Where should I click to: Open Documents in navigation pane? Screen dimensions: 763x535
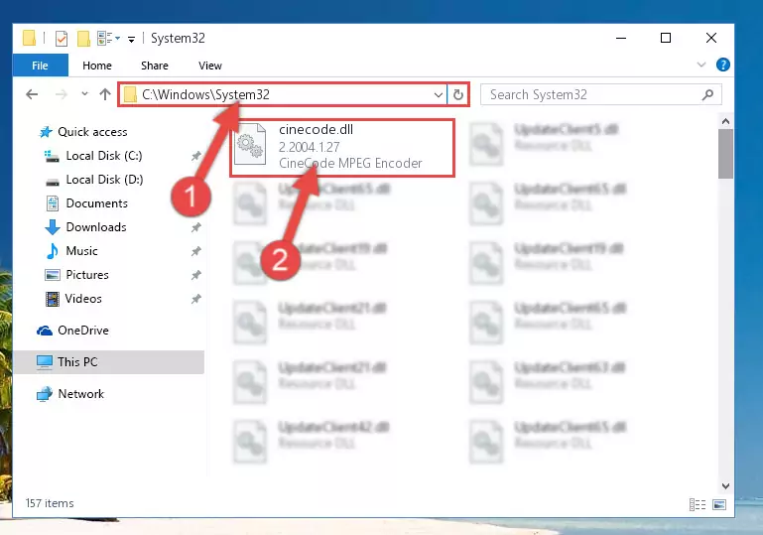tap(97, 203)
